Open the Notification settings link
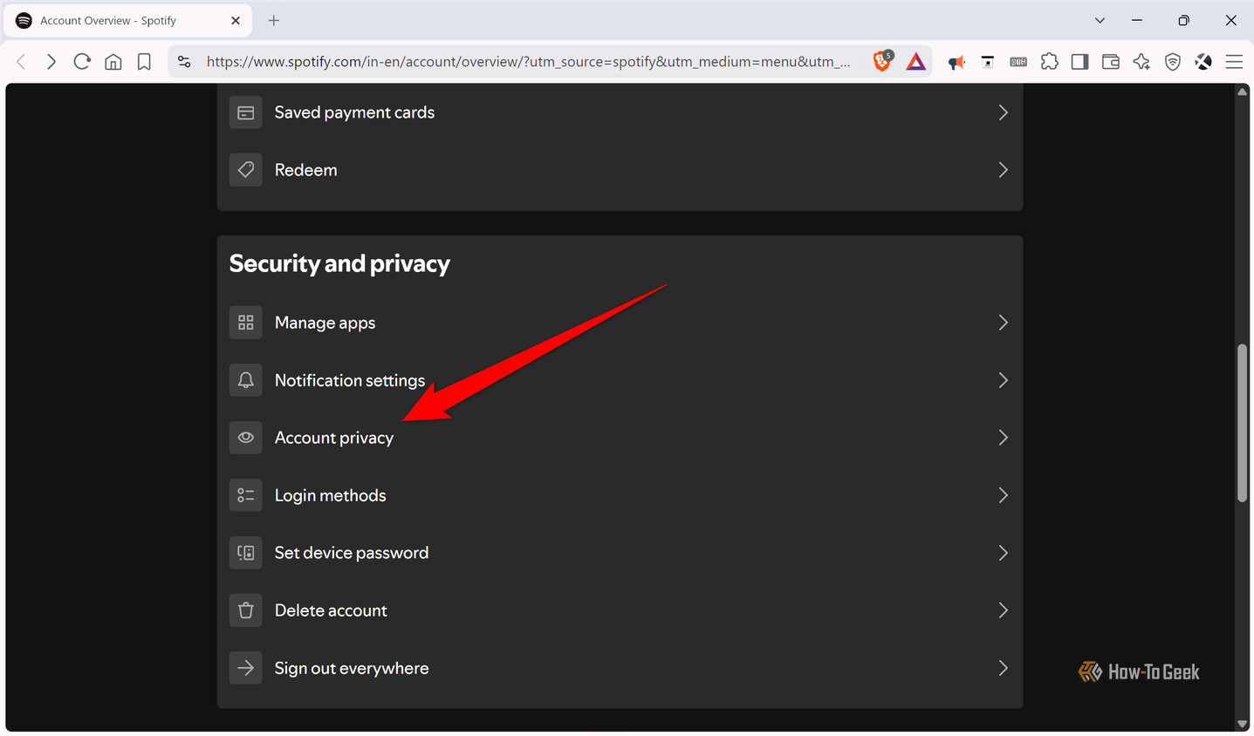This screenshot has height=736, width=1254. [350, 380]
